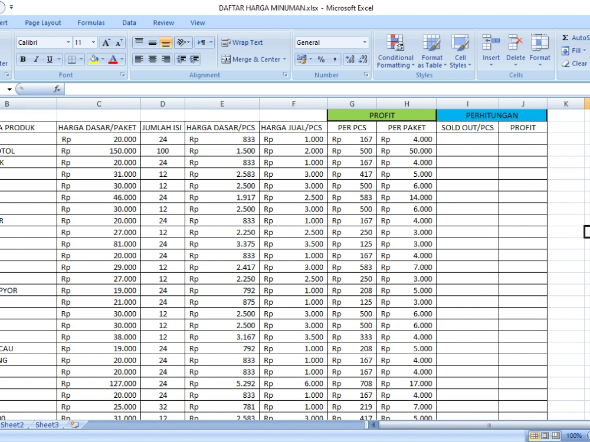590x442 pixels.
Task: Apply the yellow Fill Color
Action: [94, 60]
